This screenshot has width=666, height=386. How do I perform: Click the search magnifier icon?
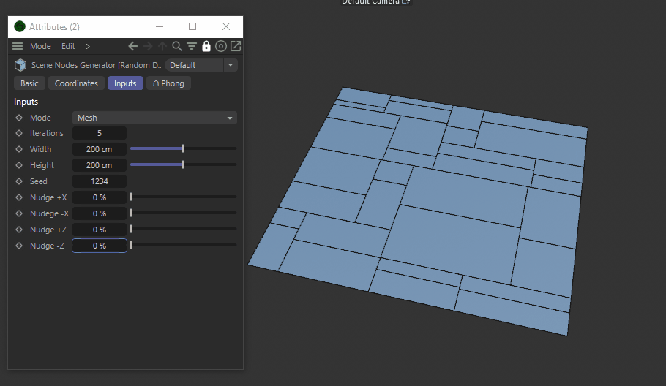click(177, 46)
